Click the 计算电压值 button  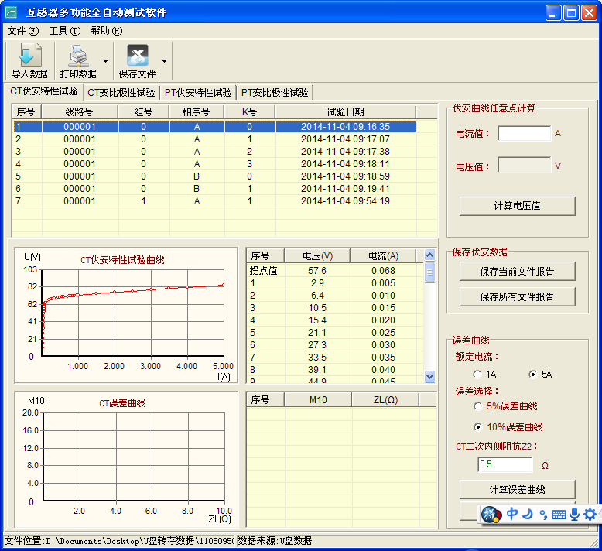(517, 206)
